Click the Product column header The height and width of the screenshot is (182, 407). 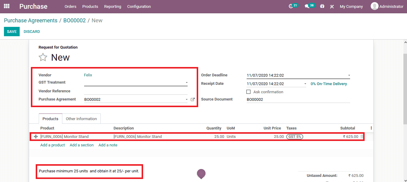point(47,128)
